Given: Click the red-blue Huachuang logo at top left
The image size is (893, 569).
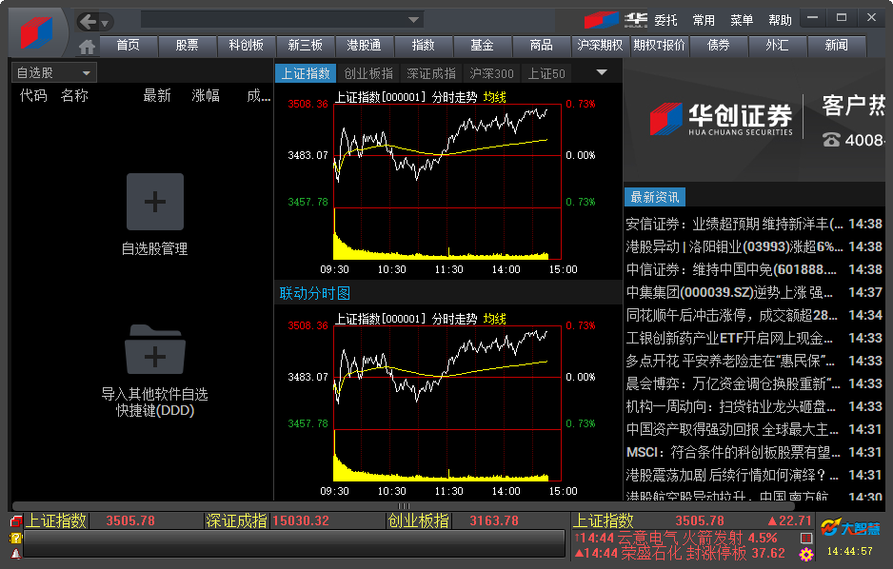Looking at the screenshot, I should pyautogui.click(x=37, y=32).
